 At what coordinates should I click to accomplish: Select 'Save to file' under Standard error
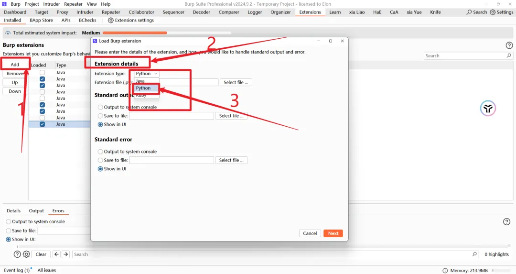tap(100, 160)
